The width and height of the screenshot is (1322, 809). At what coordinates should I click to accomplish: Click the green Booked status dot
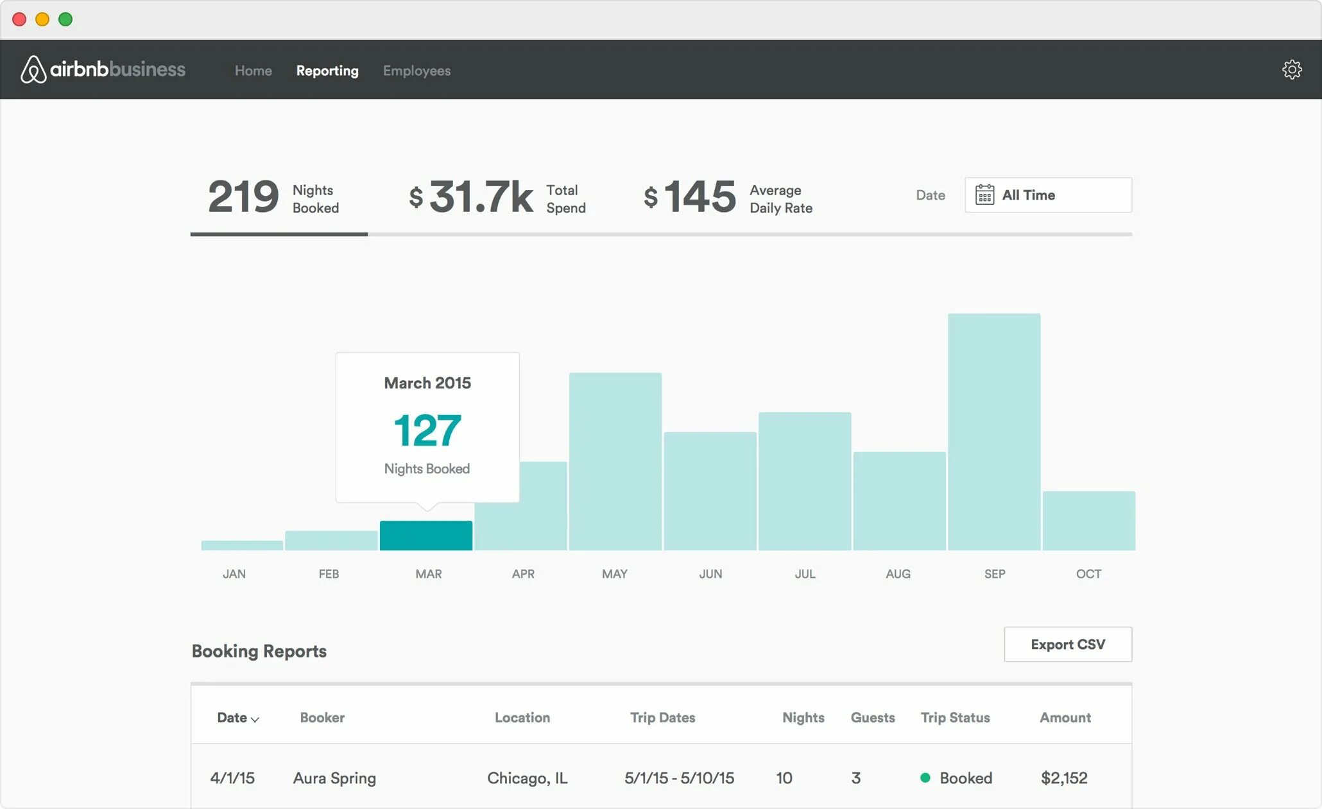point(925,778)
